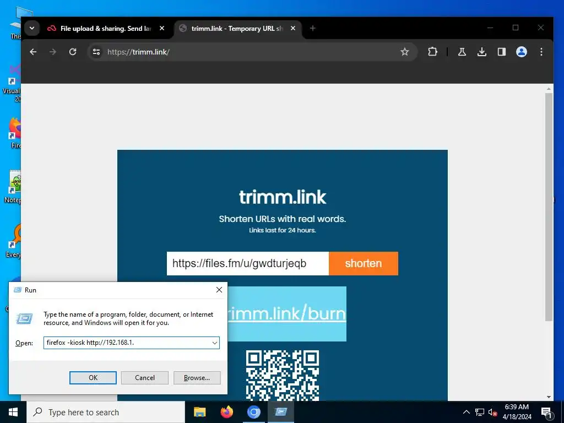Open the taskbar clock and date

pyautogui.click(x=517, y=412)
